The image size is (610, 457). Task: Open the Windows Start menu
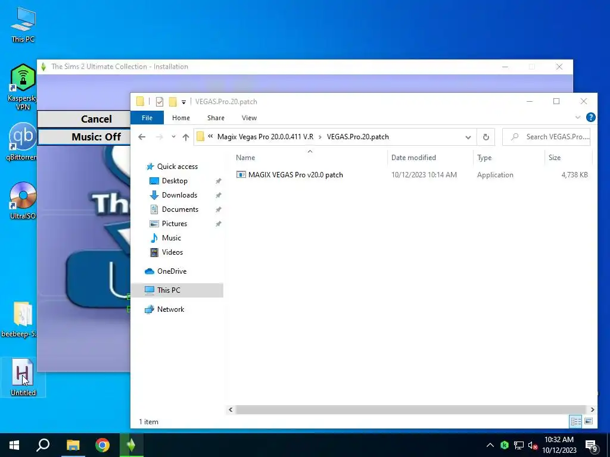pyautogui.click(x=14, y=445)
